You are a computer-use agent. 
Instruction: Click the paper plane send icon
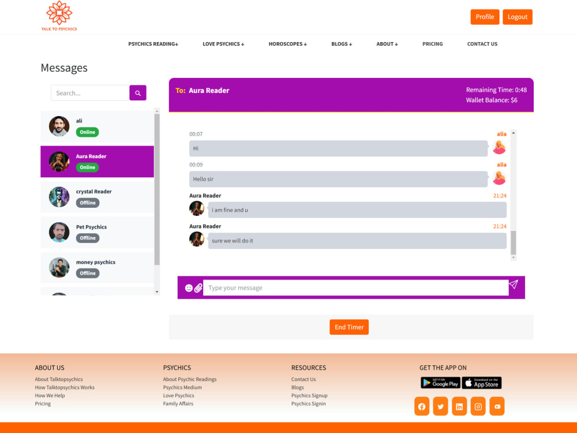(514, 284)
